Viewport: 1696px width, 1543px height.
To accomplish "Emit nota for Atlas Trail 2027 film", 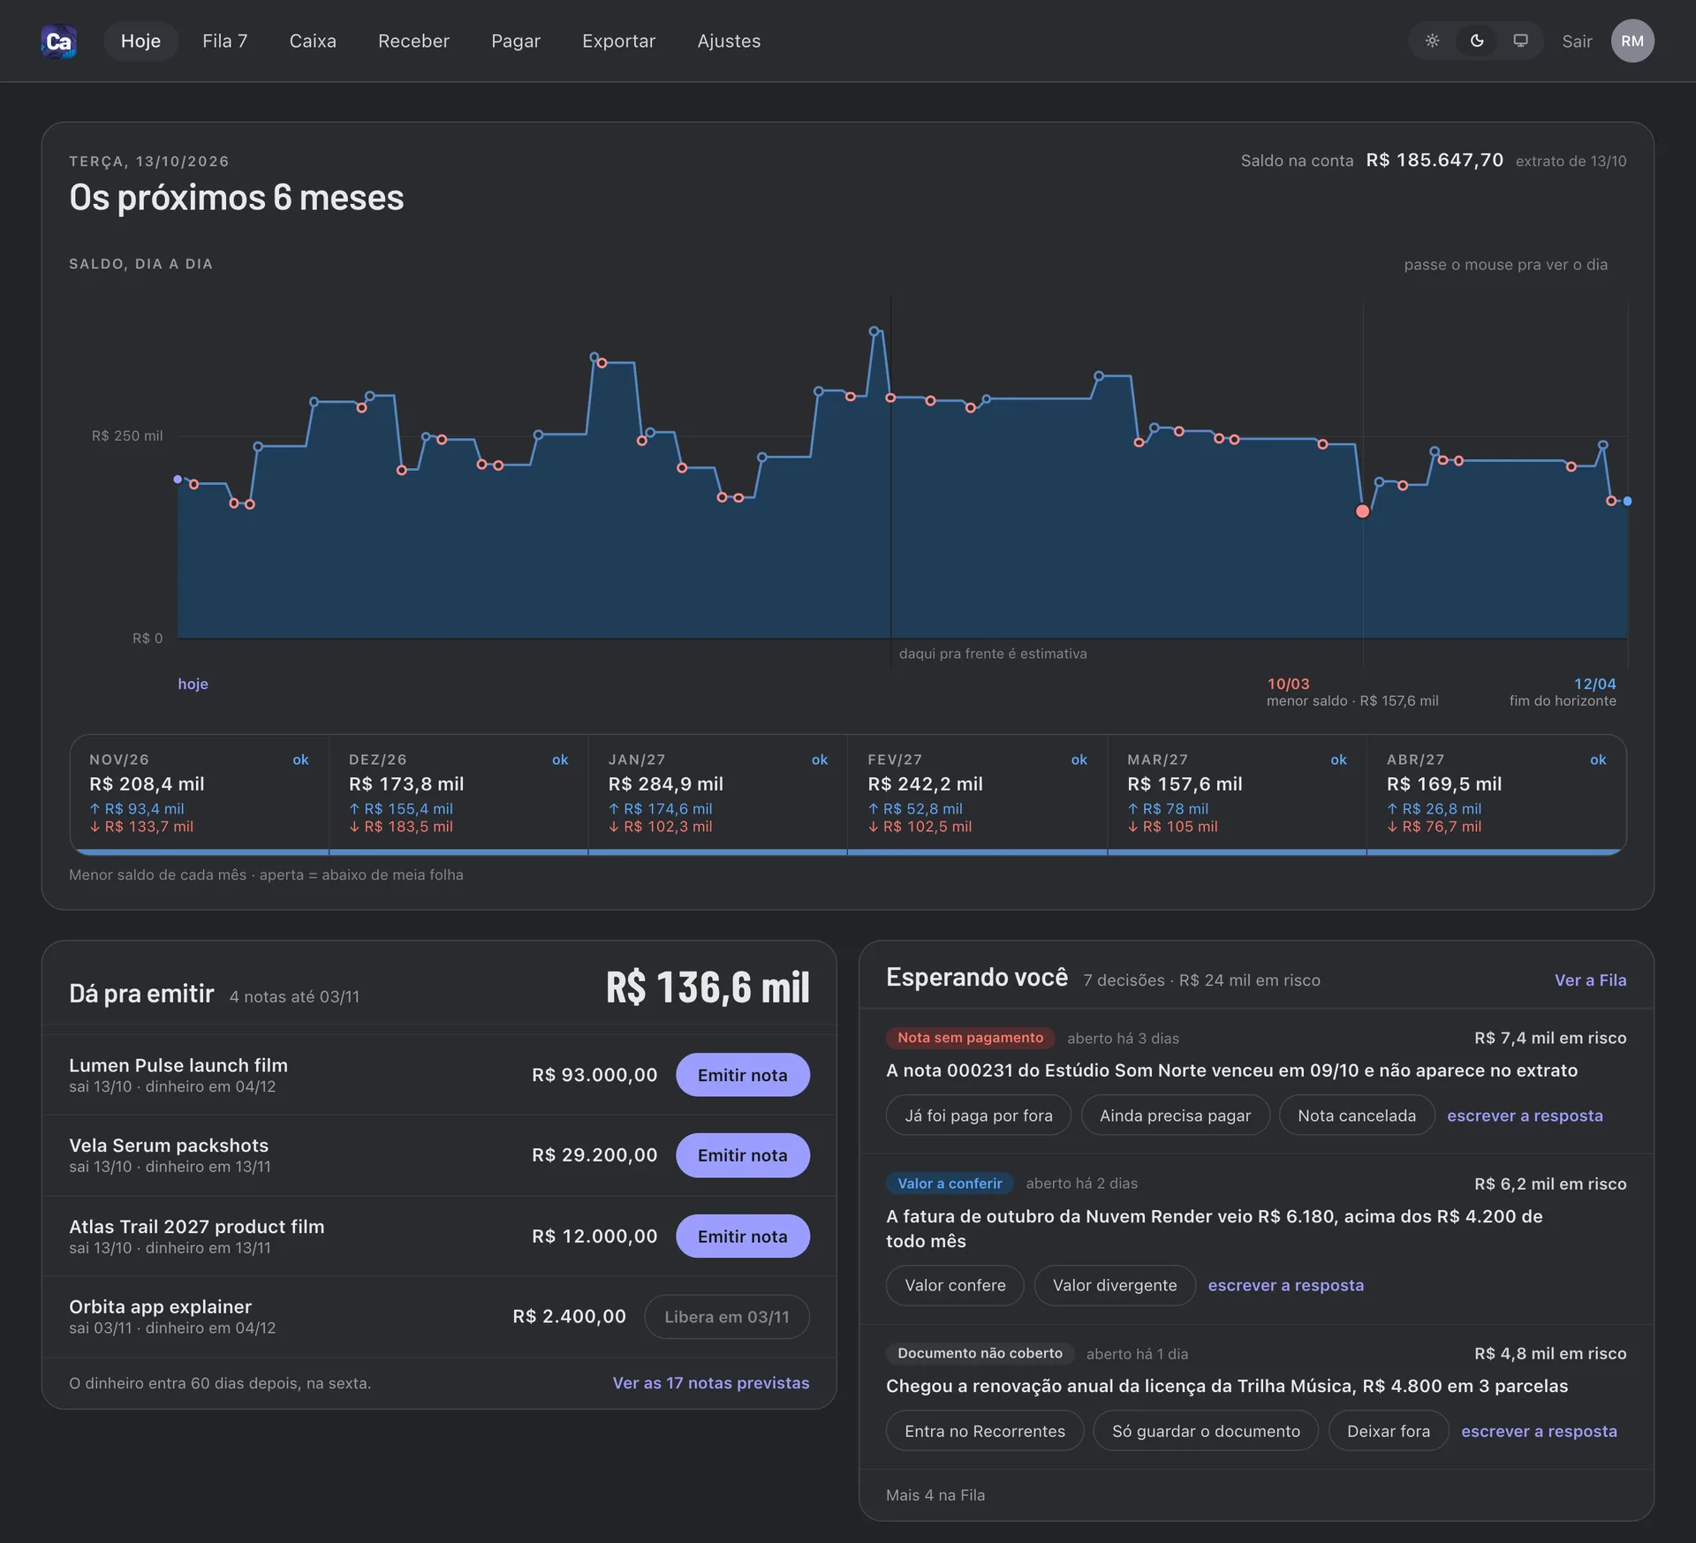I will [742, 1237].
